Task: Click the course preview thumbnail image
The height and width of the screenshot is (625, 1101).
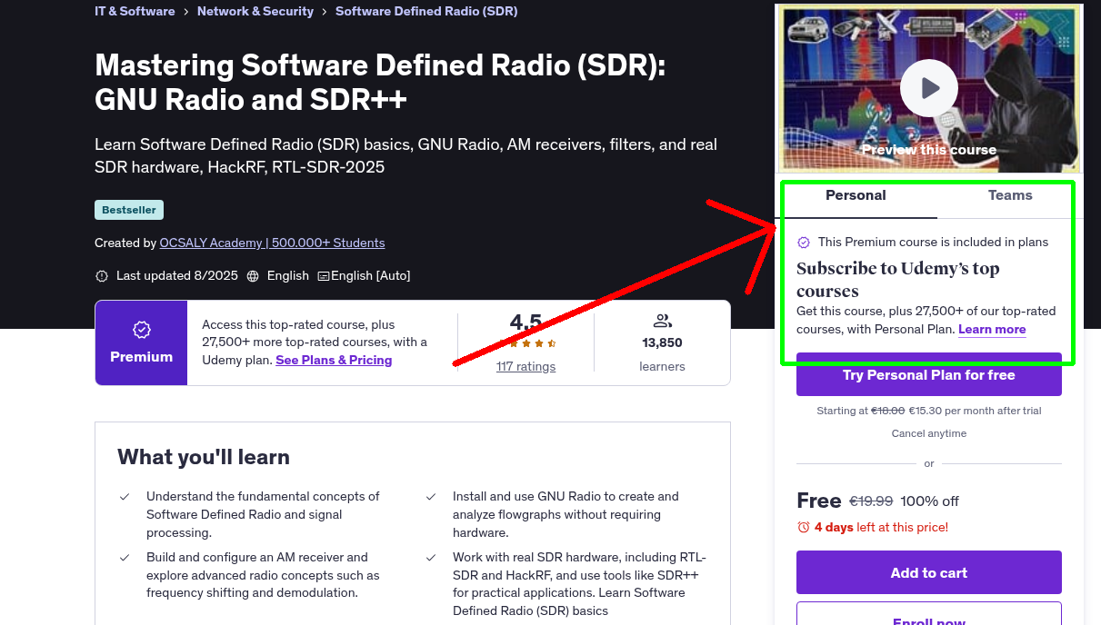Action: click(929, 88)
